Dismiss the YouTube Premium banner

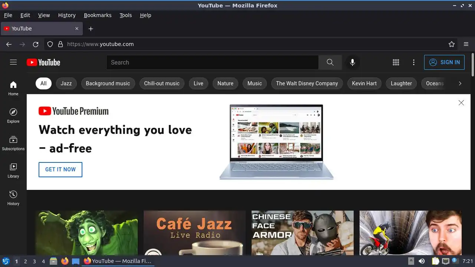click(x=461, y=103)
